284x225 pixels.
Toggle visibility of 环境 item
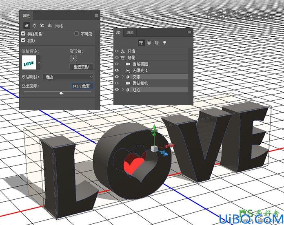(117, 51)
